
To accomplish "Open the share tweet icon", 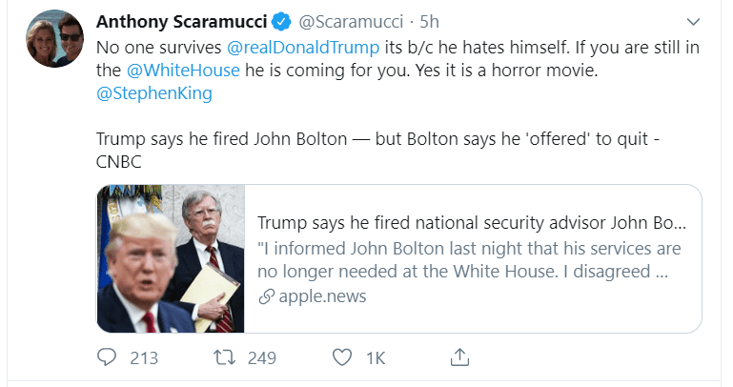I will [459, 357].
